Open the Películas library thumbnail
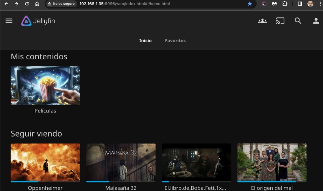Image resolution: width=323 pixels, height=191 pixels. click(x=45, y=85)
